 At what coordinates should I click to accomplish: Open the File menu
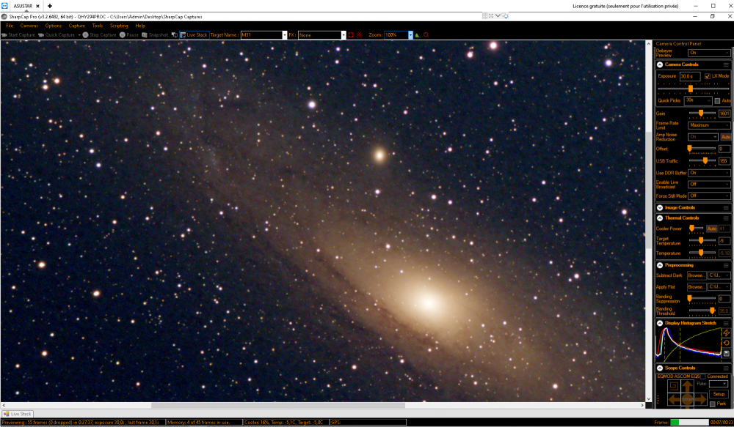click(10, 26)
